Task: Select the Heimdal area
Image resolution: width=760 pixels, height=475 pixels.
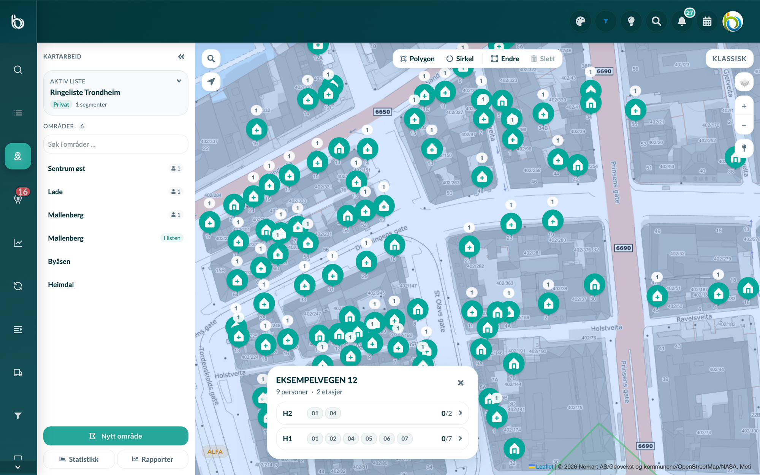Action: [116, 284]
